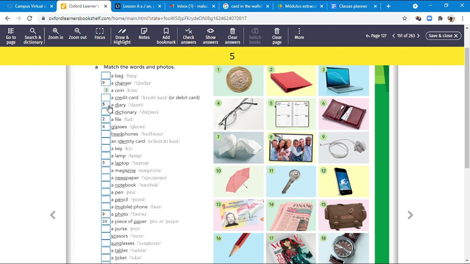This screenshot has height=264, width=470.
Task: Open the Notes tool
Action: click(x=144, y=34)
